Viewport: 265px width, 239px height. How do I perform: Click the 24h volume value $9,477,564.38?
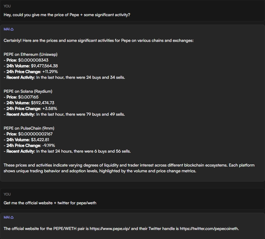pos(44,66)
